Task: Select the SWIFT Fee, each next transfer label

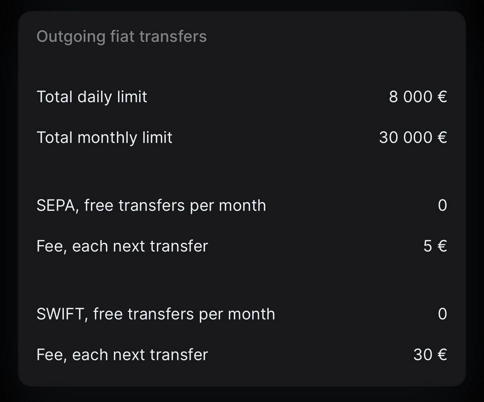Action: point(122,355)
